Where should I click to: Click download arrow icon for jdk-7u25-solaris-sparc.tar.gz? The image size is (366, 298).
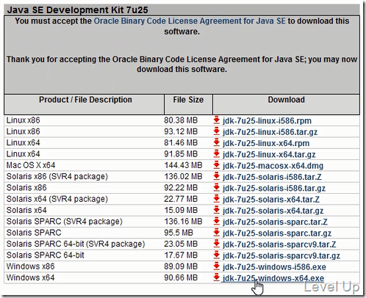[217, 233]
